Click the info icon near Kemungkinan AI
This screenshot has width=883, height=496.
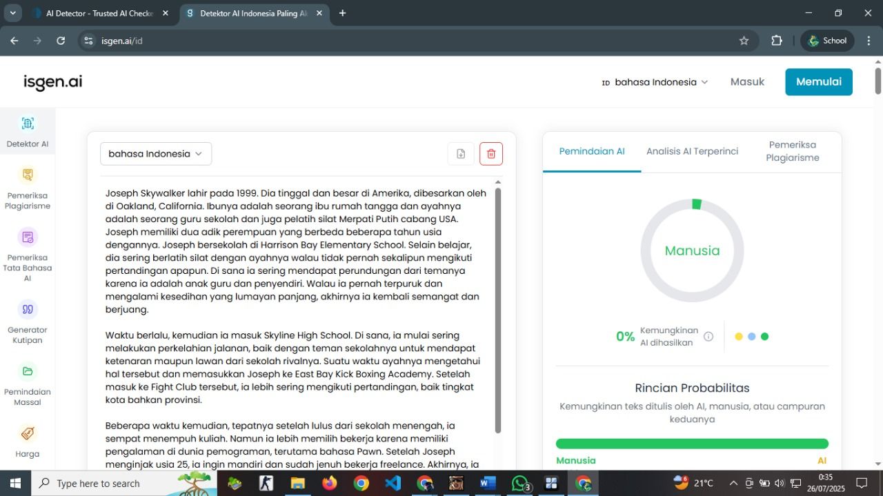pyautogui.click(x=708, y=337)
